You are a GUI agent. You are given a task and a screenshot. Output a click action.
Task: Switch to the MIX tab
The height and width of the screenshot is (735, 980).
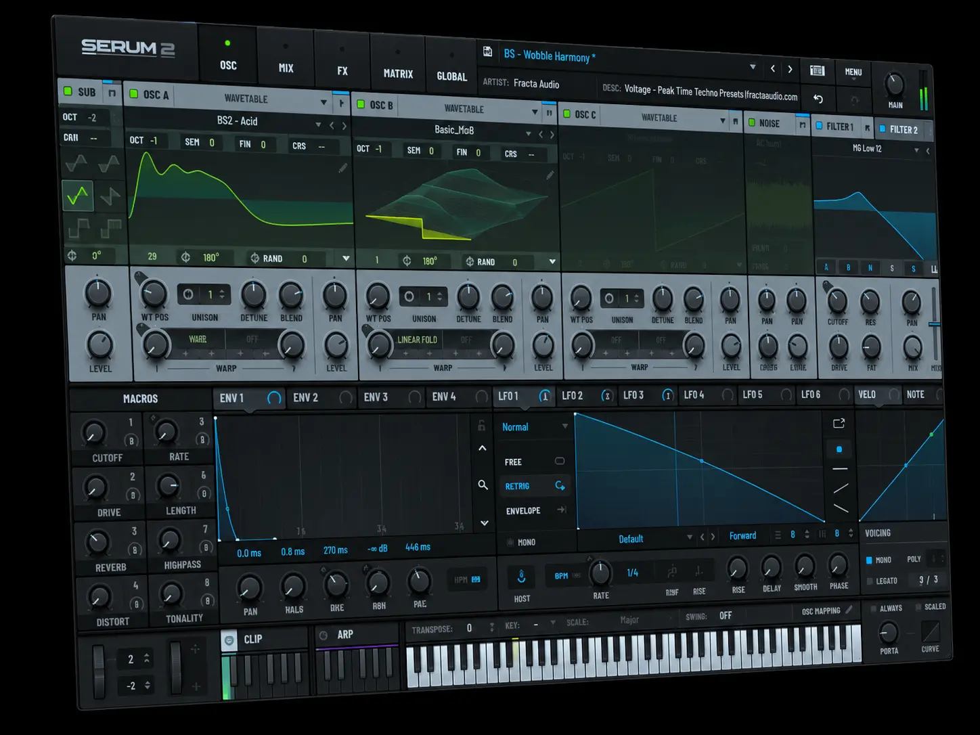(x=286, y=60)
